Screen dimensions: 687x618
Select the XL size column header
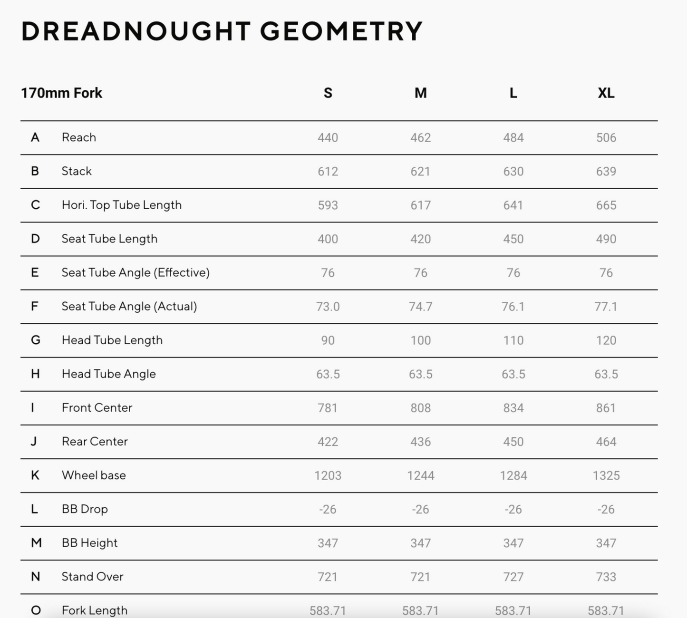pos(606,93)
